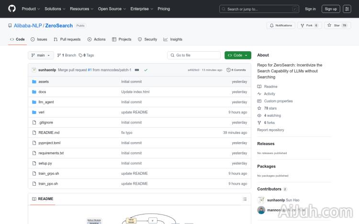Viewport: 359px width, 224px height.
Task: Open the 8 Commits history link
Action: pyautogui.click(x=237, y=70)
